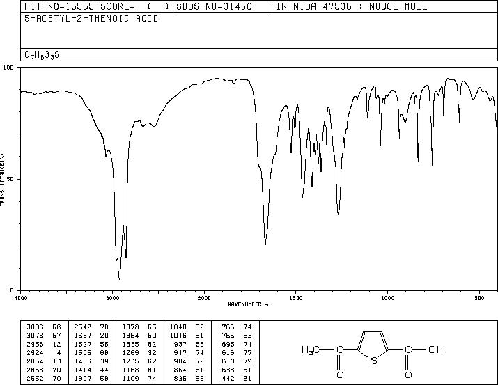Click the 500 x-axis tick label
The width and height of the screenshot is (498, 385).
pyautogui.click(x=479, y=298)
